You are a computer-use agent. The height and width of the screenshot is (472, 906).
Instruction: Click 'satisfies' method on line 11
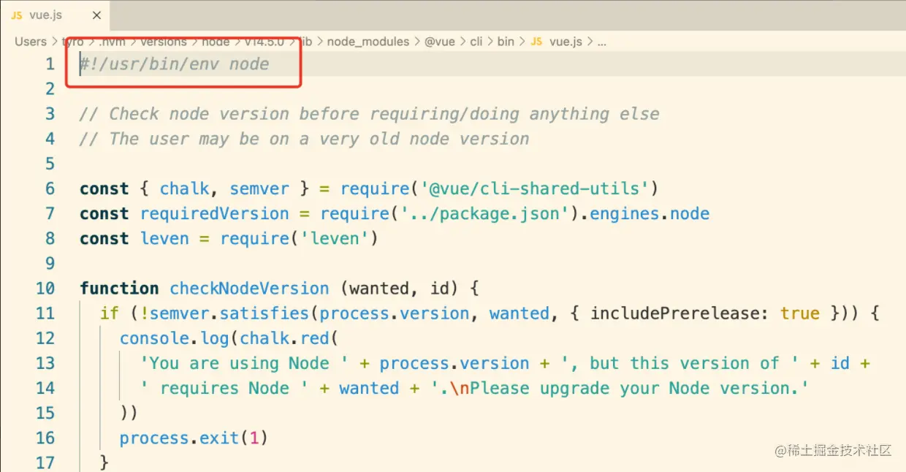point(264,313)
